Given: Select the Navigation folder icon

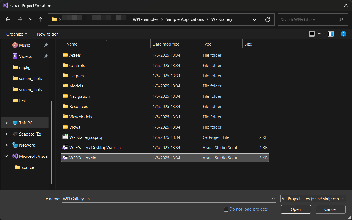Looking at the screenshot, I should point(65,96).
